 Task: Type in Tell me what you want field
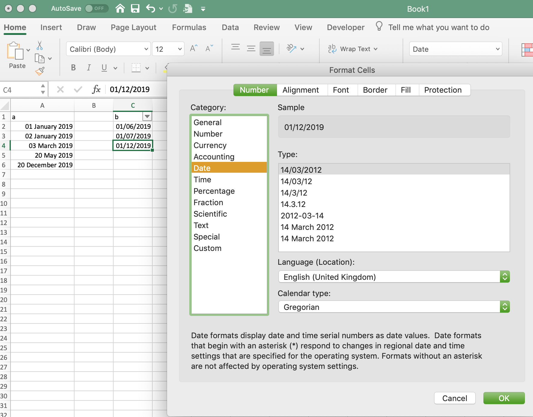pyautogui.click(x=439, y=27)
